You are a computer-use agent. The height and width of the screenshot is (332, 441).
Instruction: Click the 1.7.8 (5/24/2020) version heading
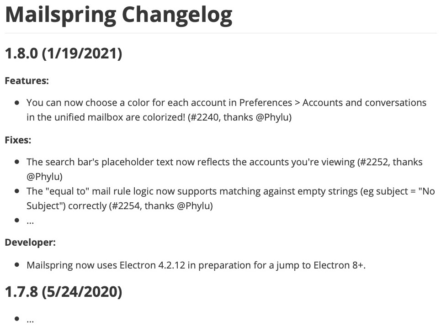click(x=63, y=292)
